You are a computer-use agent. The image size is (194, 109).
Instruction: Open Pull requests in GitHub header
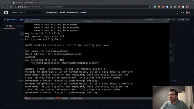[x=52, y=13]
